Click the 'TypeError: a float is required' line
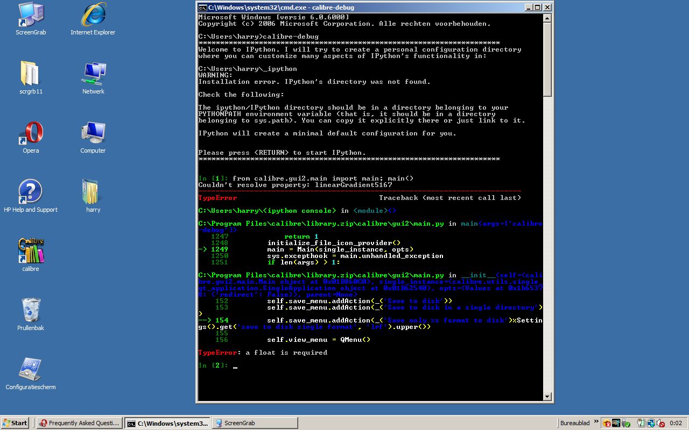The image size is (689, 430). point(263,353)
